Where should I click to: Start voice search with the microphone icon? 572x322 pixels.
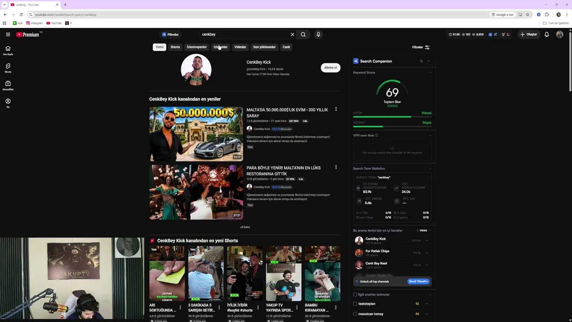(318, 34)
